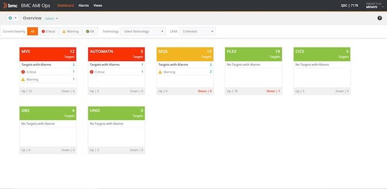Image resolution: width=387 pixels, height=189 pixels.
Task: Select the All severity filter
Action: click(33, 31)
